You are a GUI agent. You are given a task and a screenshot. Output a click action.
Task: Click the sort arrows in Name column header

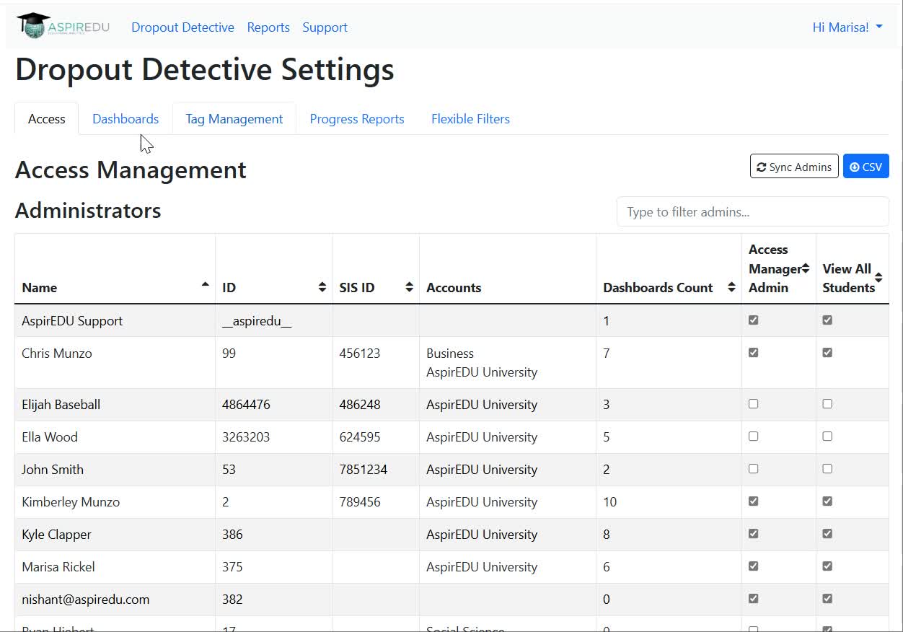pyautogui.click(x=206, y=284)
